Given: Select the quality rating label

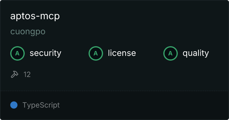Looking at the screenshot, I should (196, 53).
